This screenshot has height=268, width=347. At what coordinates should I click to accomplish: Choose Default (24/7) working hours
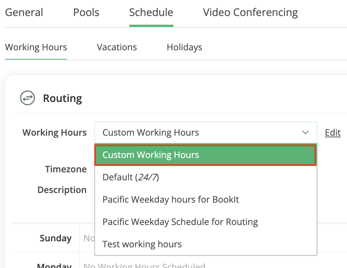(130, 177)
